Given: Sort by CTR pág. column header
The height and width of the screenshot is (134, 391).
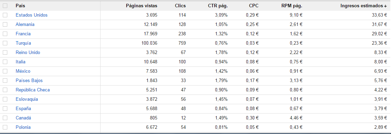Looking at the screenshot, I should 218,6.
